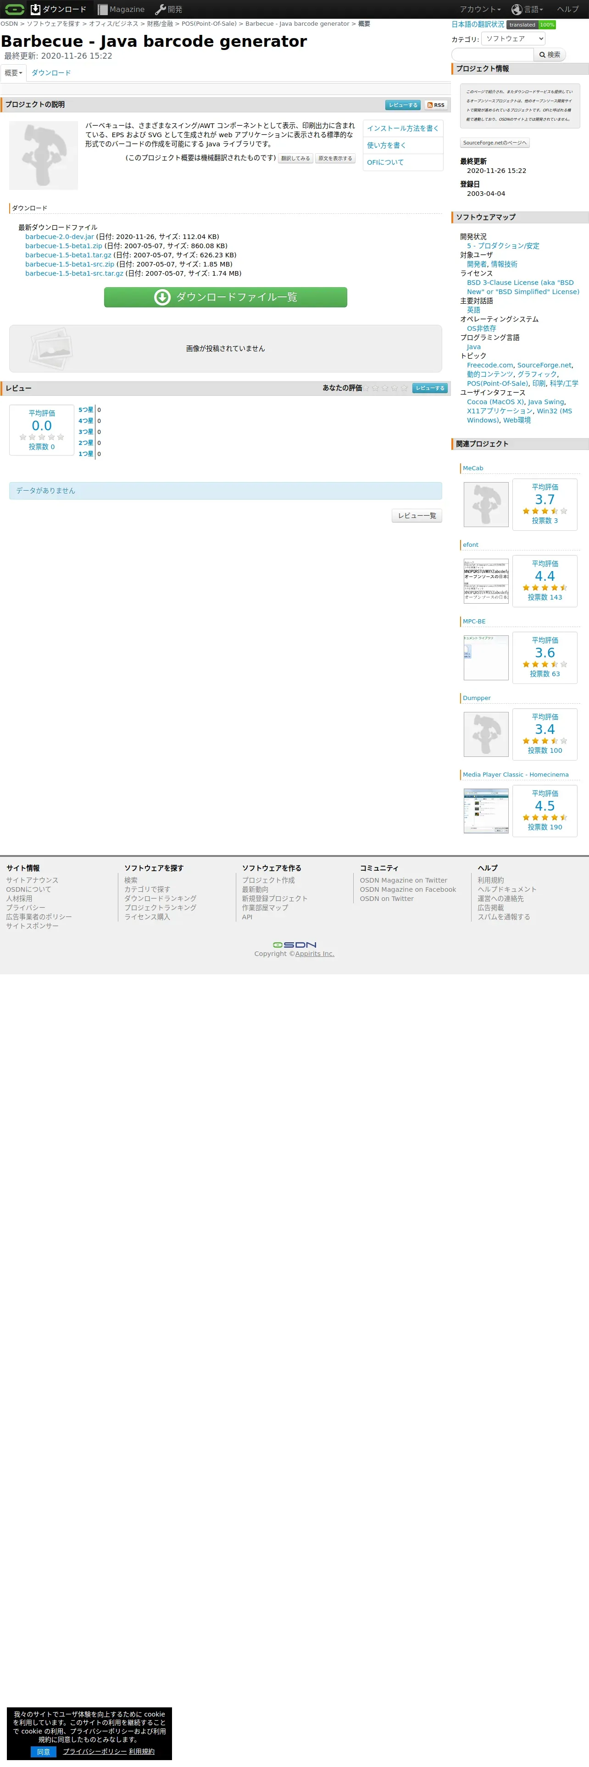The image size is (589, 1767).
Task: Open スパムを通報する in the footer
Action: click(504, 917)
